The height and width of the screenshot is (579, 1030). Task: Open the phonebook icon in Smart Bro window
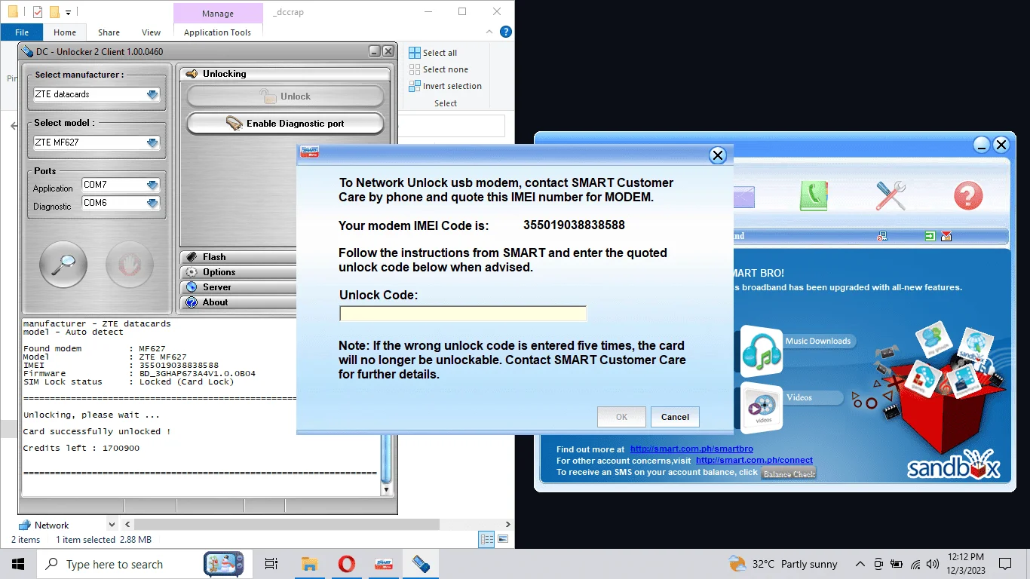click(x=814, y=196)
